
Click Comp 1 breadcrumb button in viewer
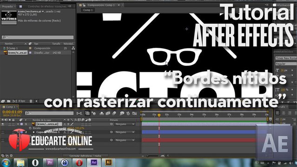pyautogui.click(x=88, y=10)
